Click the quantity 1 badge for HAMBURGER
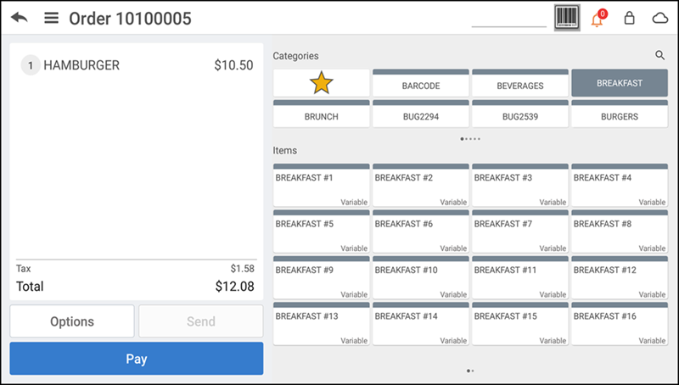 (31, 65)
